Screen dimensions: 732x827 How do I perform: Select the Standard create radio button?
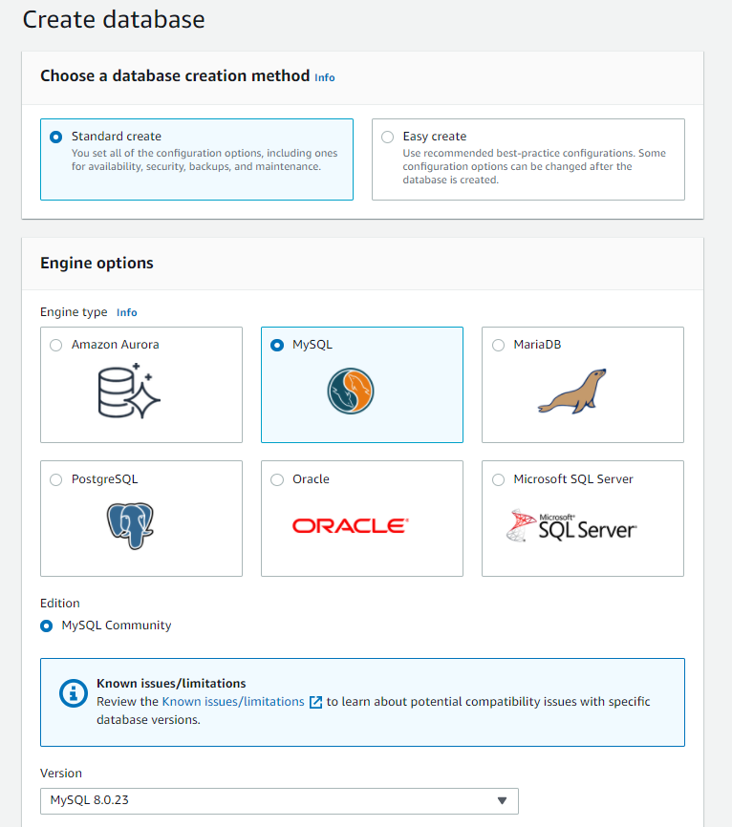(55, 137)
